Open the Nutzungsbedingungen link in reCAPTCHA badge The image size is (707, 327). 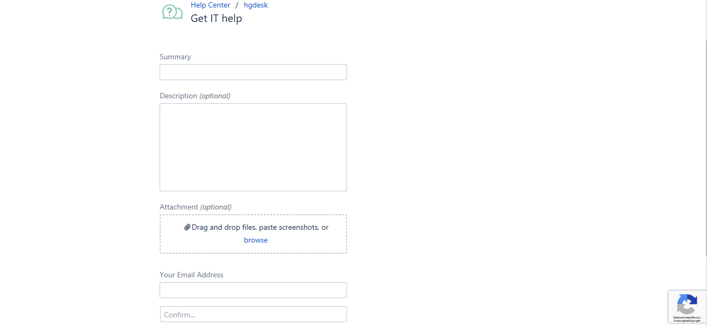pyautogui.click(x=687, y=320)
